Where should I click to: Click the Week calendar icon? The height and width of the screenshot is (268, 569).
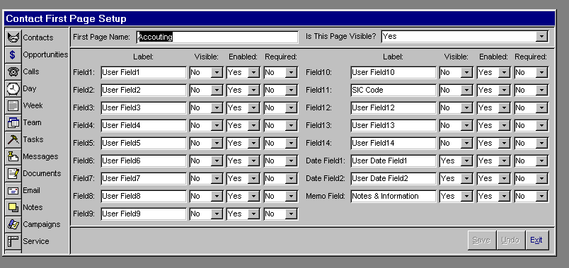click(x=13, y=106)
